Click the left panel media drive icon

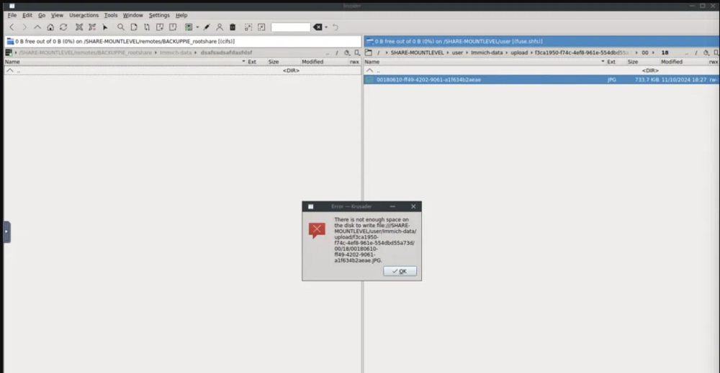(9, 52)
